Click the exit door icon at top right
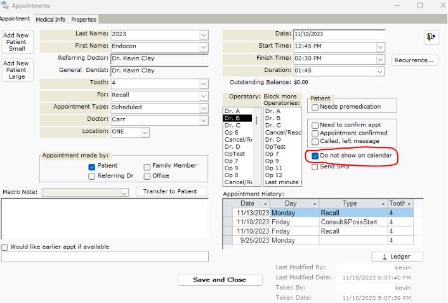Viewport: 448px width, 303px height. 431,37
